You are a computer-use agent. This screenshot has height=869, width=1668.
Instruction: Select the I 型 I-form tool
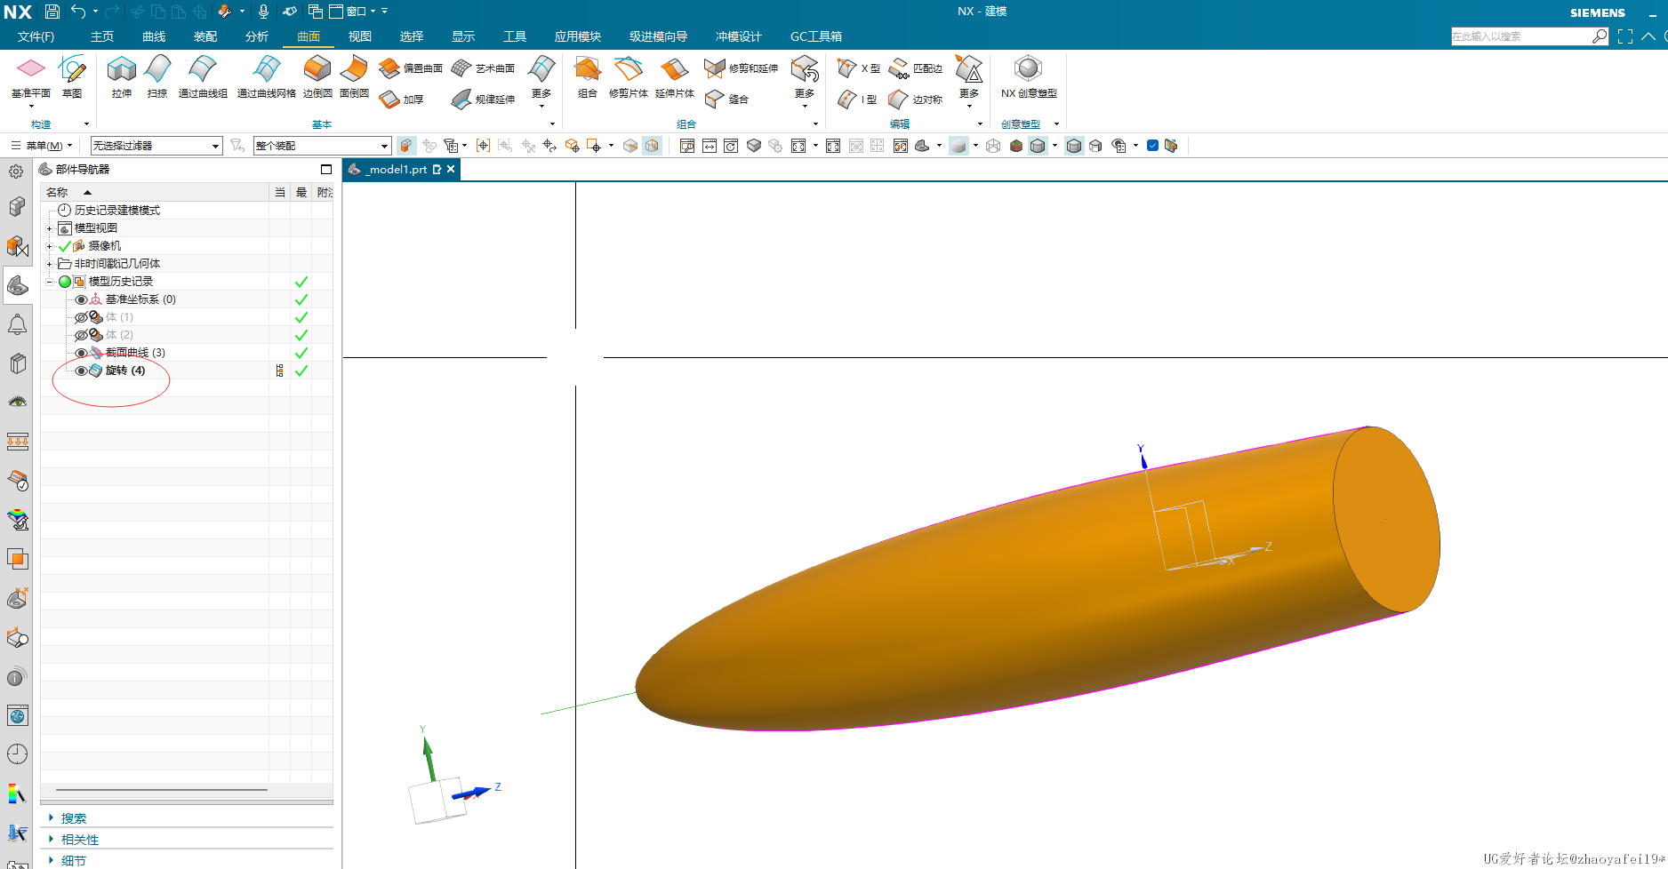click(857, 100)
